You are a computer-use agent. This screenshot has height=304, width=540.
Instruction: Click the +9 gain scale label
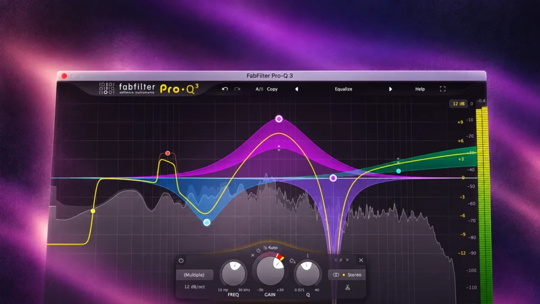[460, 122]
